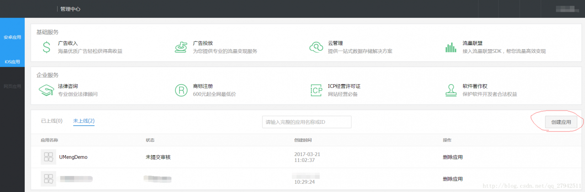Image resolution: width=585 pixels, height=192 pixels.
Task: Click the 企业服务 section heading
Action: [x=48, y=75]
